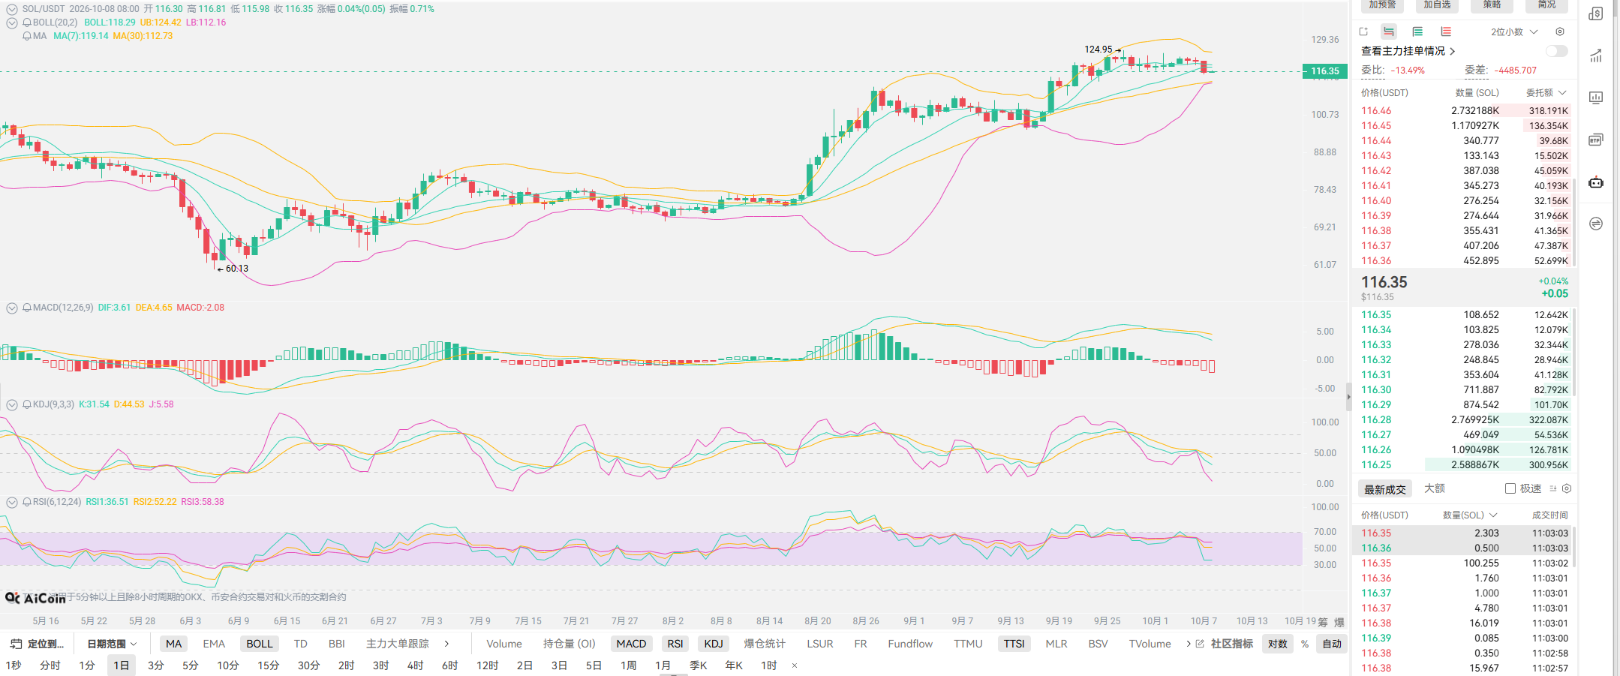Open order book settings gear icon
Image resolution: width=1620 pixels, height=676 pixels.
tap(1560, 32)
